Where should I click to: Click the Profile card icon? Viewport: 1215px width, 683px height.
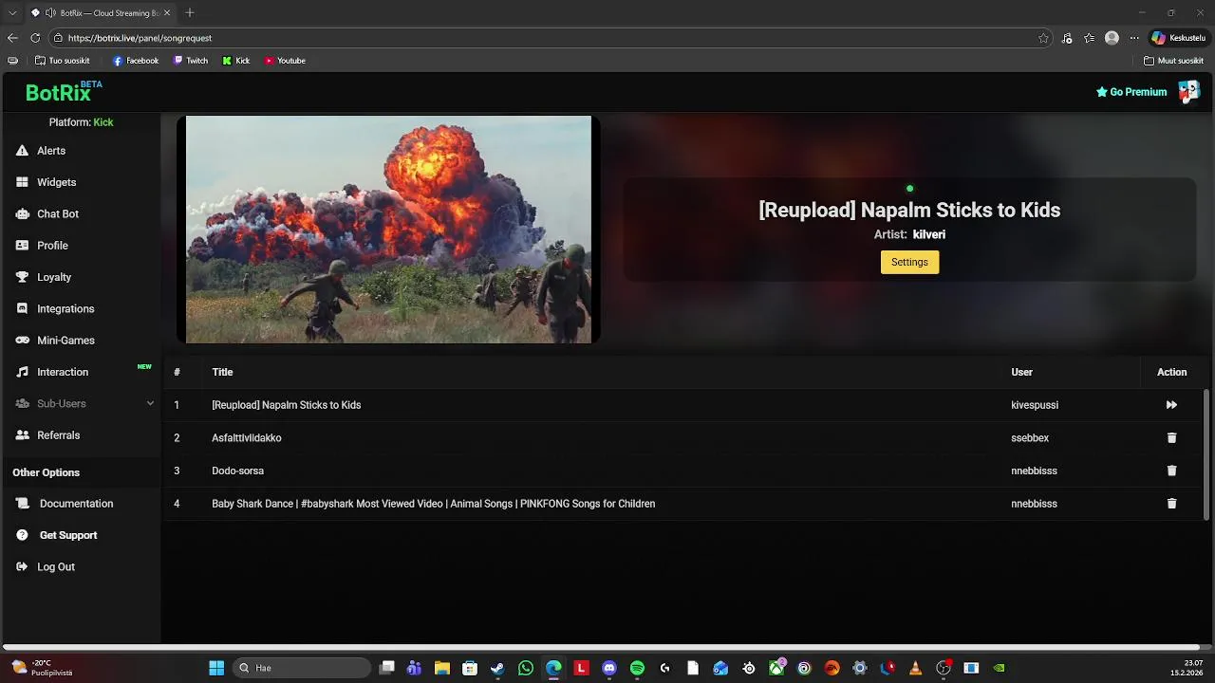click(x=22, y=246)
